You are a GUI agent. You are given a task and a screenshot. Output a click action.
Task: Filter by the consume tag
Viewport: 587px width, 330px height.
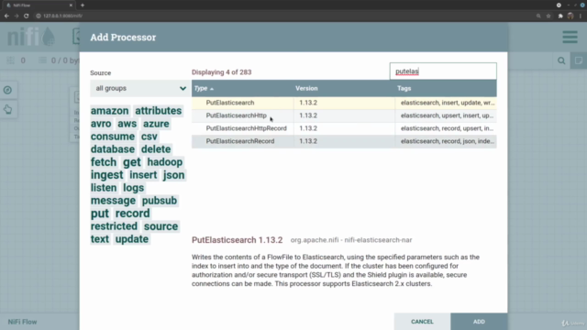pos(112,137)
